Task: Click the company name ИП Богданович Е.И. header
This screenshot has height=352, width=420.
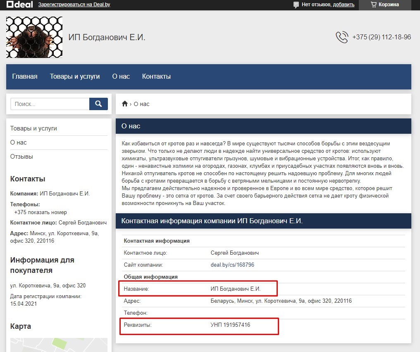Action: [107, 37]
